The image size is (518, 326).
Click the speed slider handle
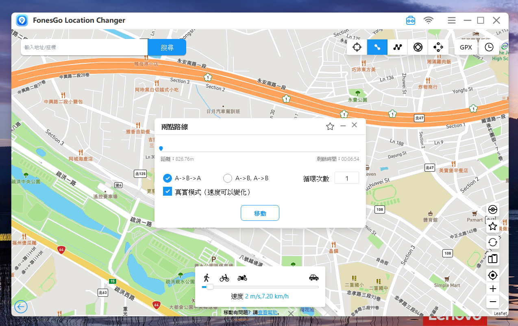[x=210, y=287]
